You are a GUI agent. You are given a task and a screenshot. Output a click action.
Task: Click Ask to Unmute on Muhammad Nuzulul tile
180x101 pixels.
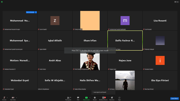(30, 12)
